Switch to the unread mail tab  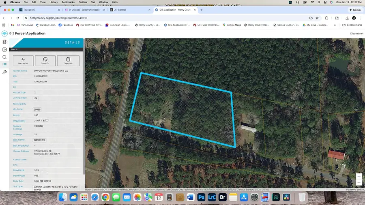[84, 10]
